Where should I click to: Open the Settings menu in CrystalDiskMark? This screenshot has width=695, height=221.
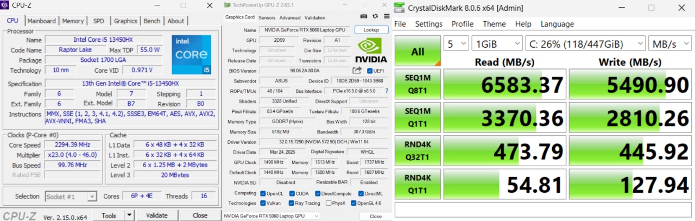[x=429, y=24]
